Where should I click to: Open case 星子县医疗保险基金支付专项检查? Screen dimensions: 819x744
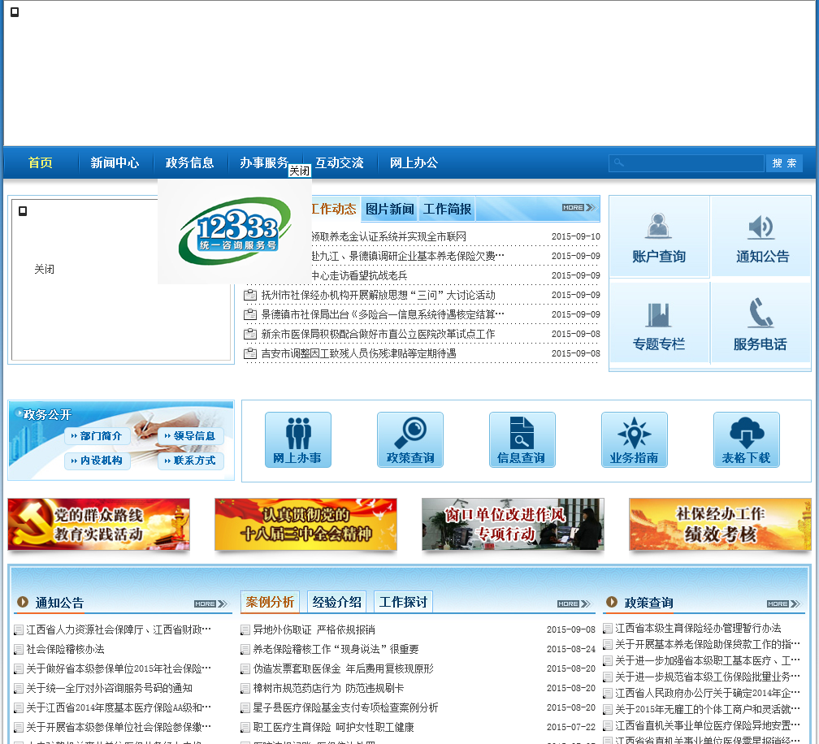(345, 707)
